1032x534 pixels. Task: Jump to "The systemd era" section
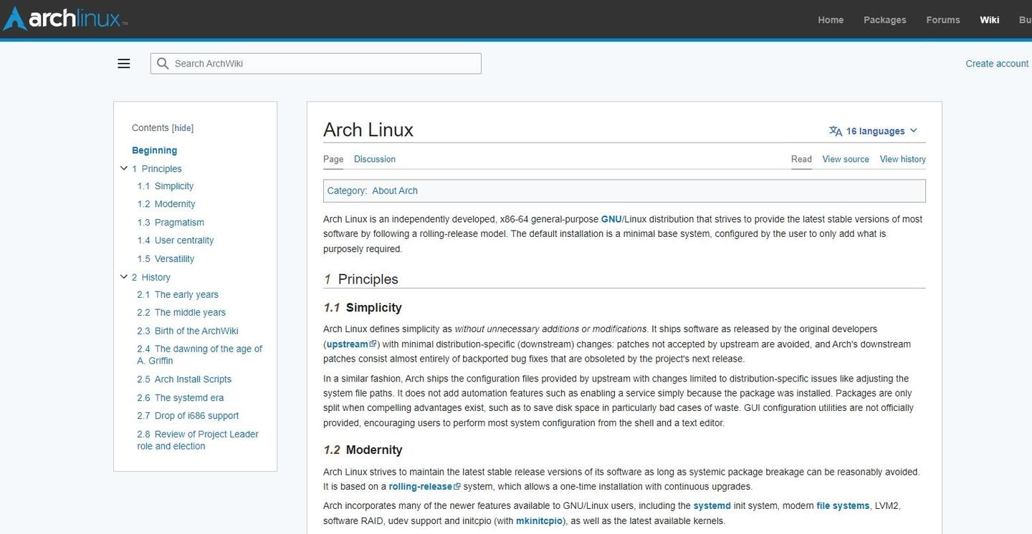tap(188, 397)
